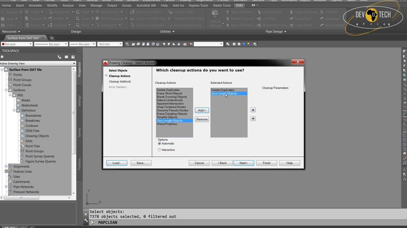Click the Remove button
Screen dimensions: 407x228
(x=202, y=119)
